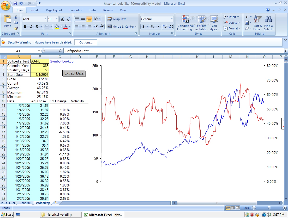Open the Page Layout ribbon tab

point(54,10)
